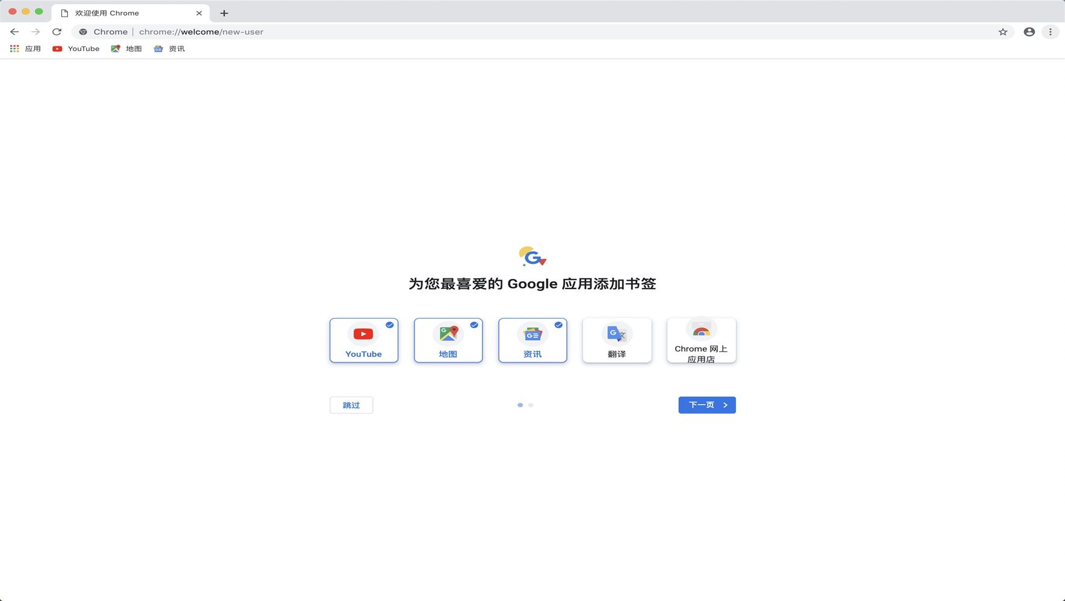This screenshot has width=1065, height=601.
Task: Open the 应用 apps shortcut in bookmarks bar
Action: coord(25,49)
